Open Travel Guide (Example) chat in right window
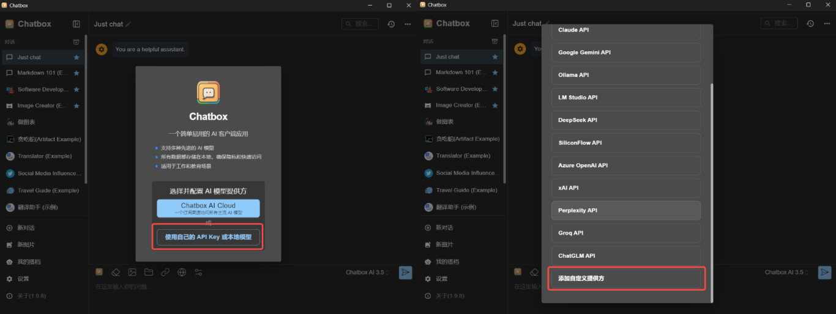Screen dimensions: 836x314 462,190
